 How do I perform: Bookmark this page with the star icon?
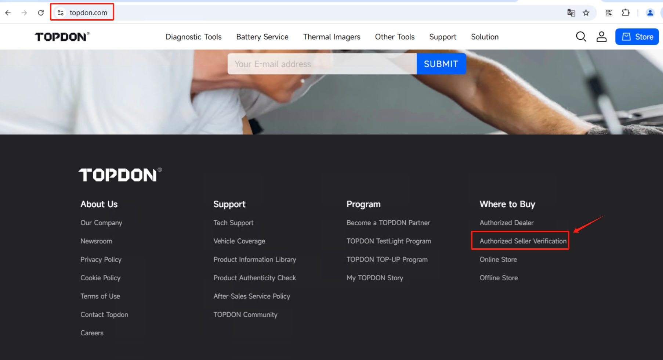pos(586,13)
